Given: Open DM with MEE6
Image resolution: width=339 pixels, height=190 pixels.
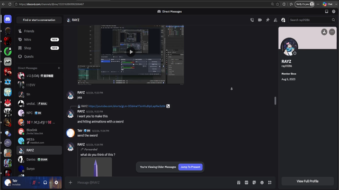Looking at the screenshot, I should pos(39,141).
